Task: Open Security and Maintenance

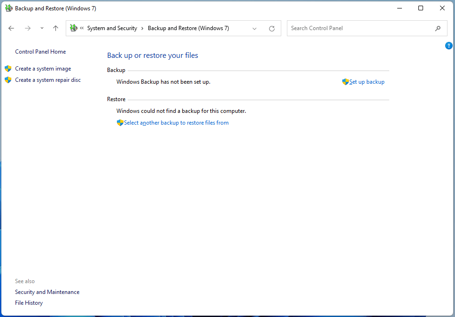Action: coord(47,292)
